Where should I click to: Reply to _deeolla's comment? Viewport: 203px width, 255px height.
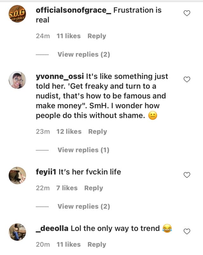coord(97,244)
